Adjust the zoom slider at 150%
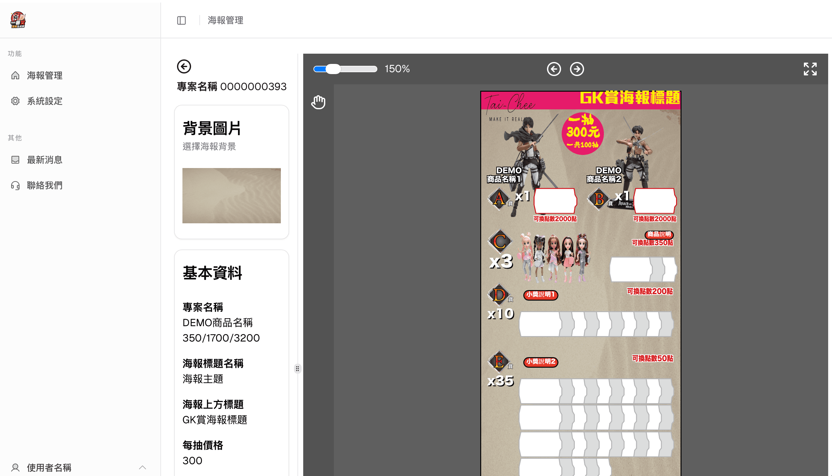 pos(345,69)
